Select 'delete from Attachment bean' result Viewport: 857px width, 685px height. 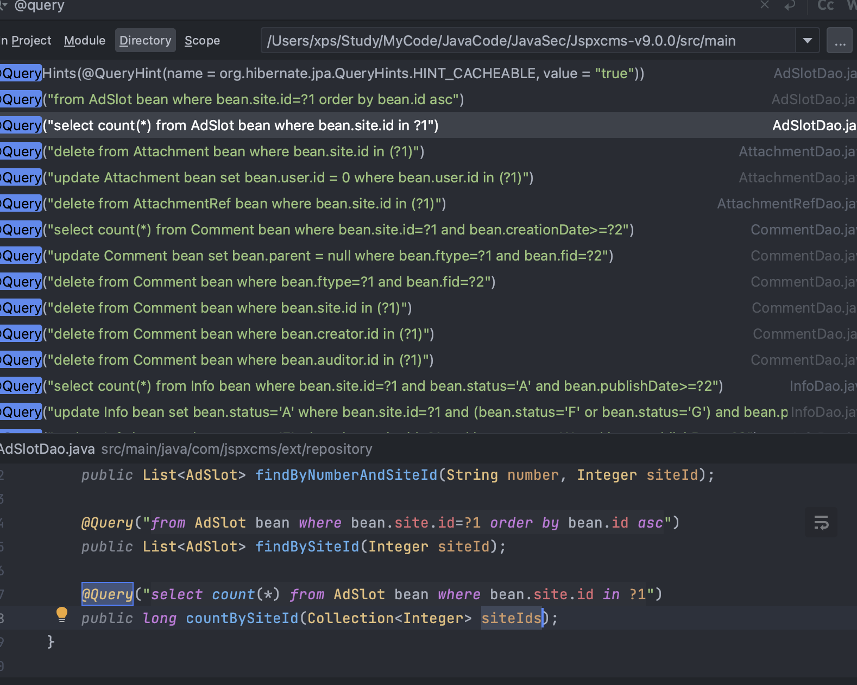pos(239,151)
